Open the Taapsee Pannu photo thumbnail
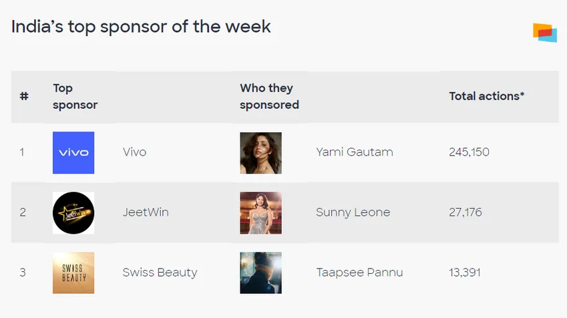The image size is (567, 318). (260, 273)
